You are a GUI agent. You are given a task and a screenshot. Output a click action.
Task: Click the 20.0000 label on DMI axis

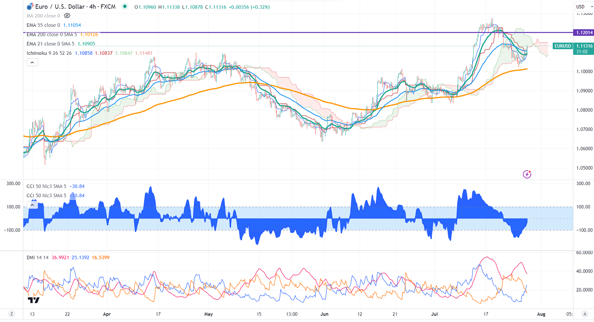[585, 290]
